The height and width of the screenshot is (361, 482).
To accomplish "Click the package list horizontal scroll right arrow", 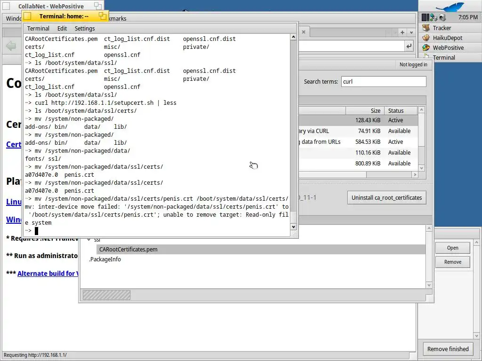I will coord(415,175).
